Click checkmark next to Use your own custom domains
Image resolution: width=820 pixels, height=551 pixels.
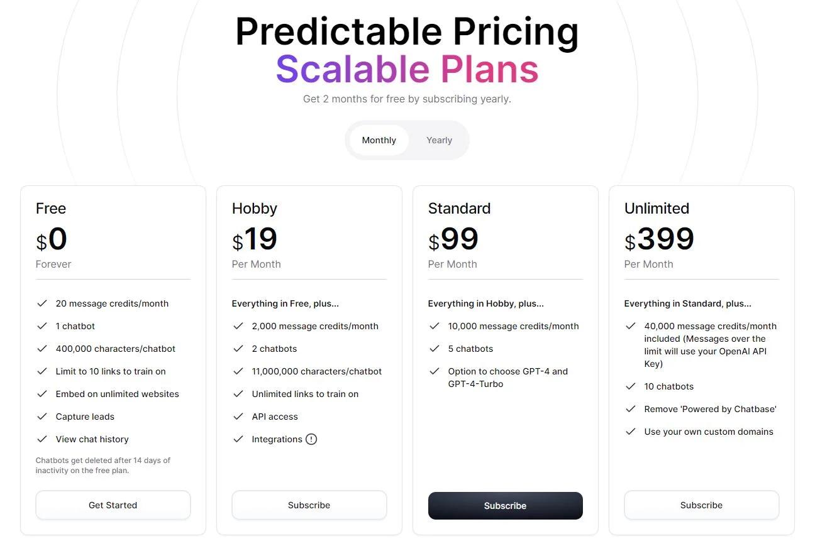[x=631, y=432]
